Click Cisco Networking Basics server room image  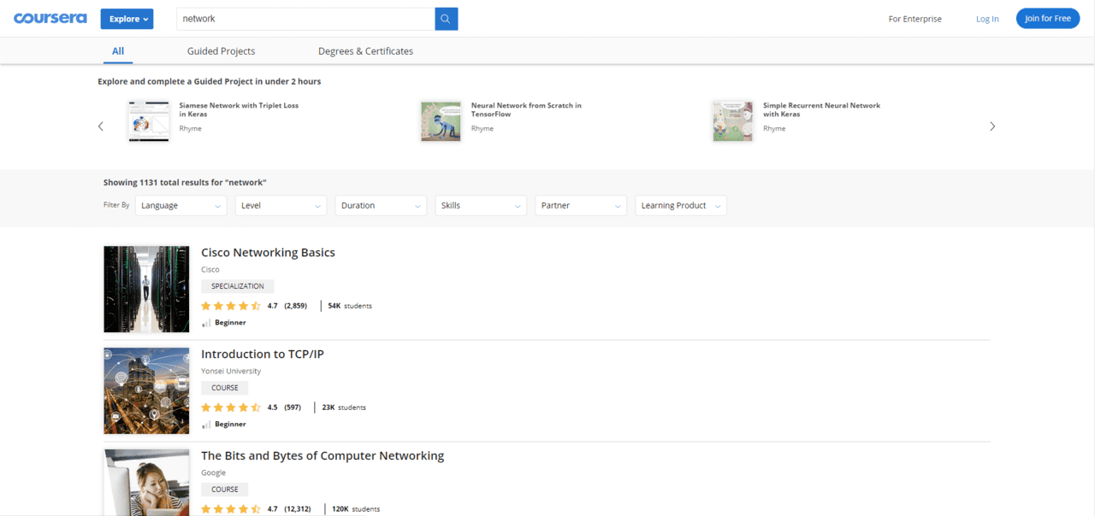point(146,289)
